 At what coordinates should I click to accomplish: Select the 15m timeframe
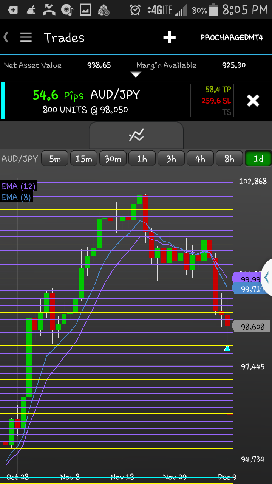(x=83, y=159)
